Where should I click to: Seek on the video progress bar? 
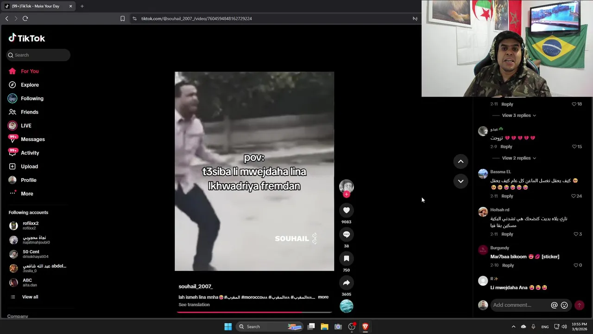[254, 312]
